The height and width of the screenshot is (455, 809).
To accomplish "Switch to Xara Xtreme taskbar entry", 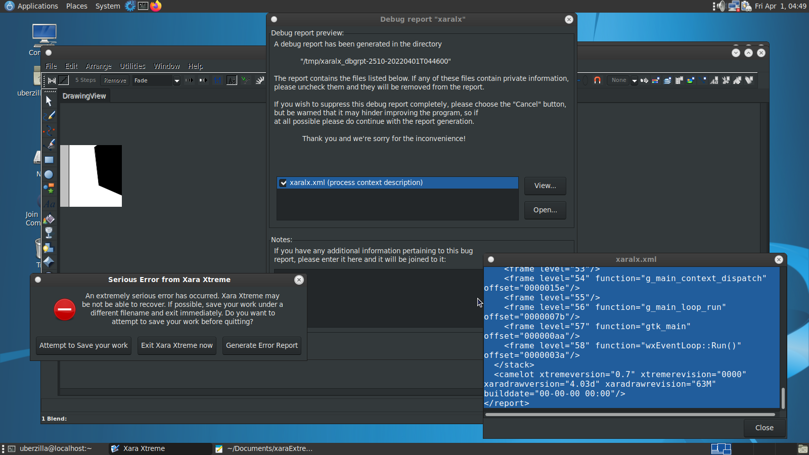I will [160, 448].
